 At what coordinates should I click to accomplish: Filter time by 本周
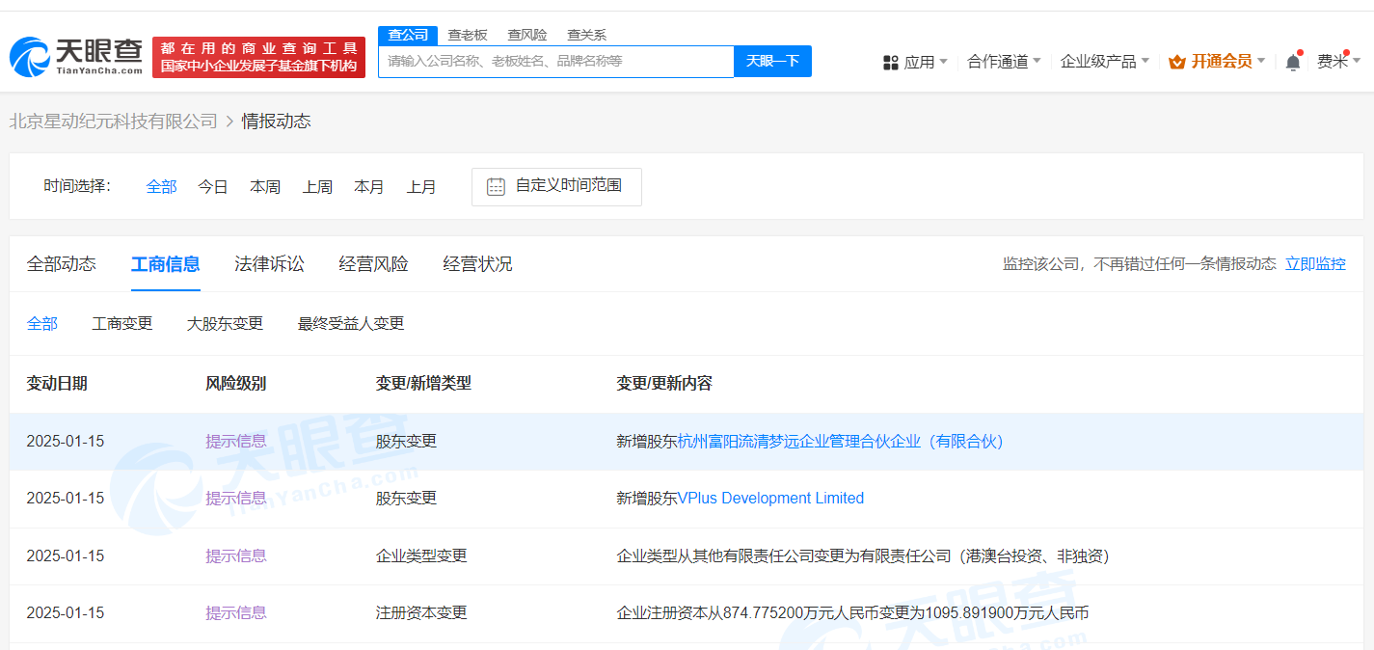tap(265, 186)
